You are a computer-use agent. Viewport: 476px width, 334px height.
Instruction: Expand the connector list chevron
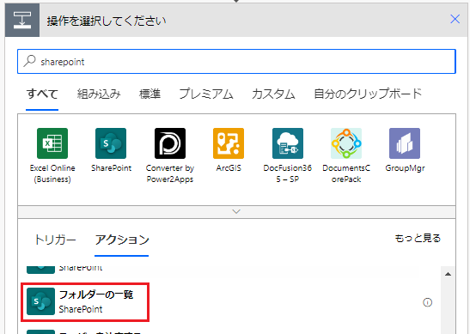236,211
